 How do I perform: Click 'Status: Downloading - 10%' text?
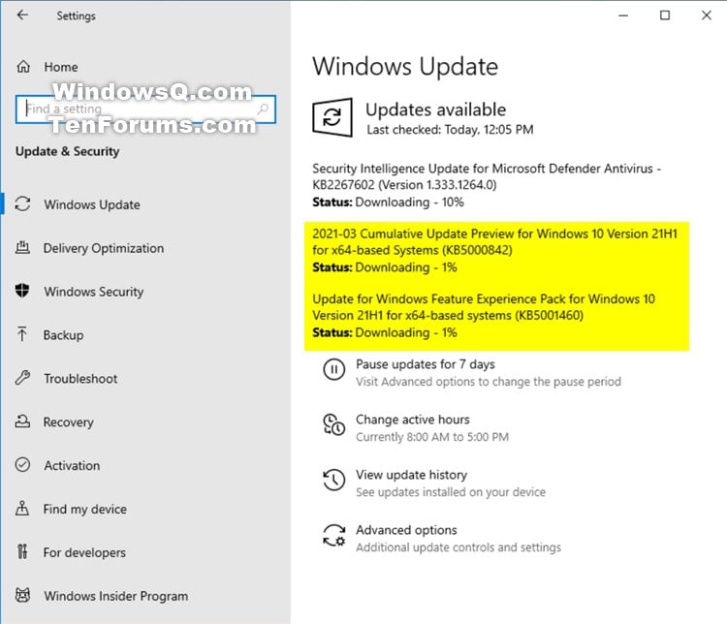pyautogui.click(x=388, y=203)
